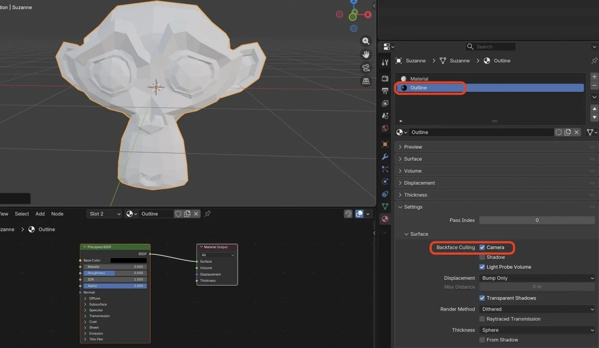The image size is (599, 348).
Task: Toggle node editor snapping icon
Action: pyautogui.click(x=348, y=214)
